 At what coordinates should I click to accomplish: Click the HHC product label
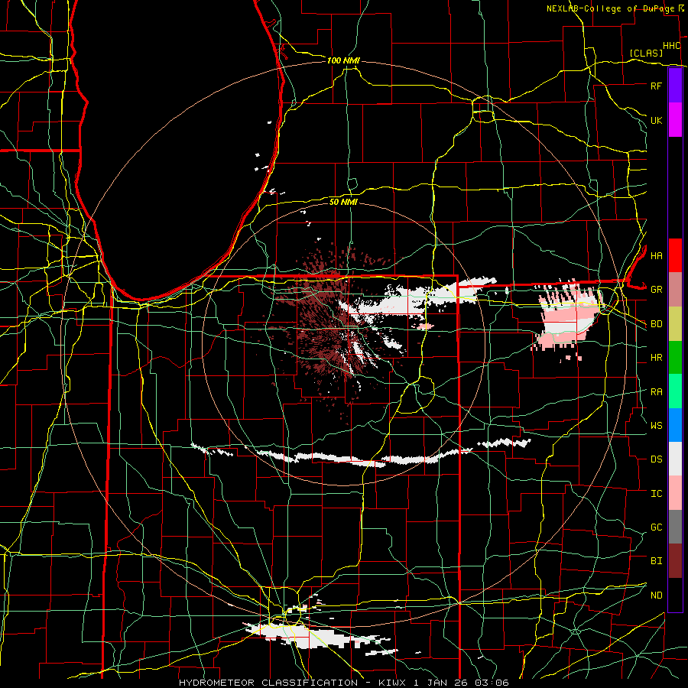[672, 46]
